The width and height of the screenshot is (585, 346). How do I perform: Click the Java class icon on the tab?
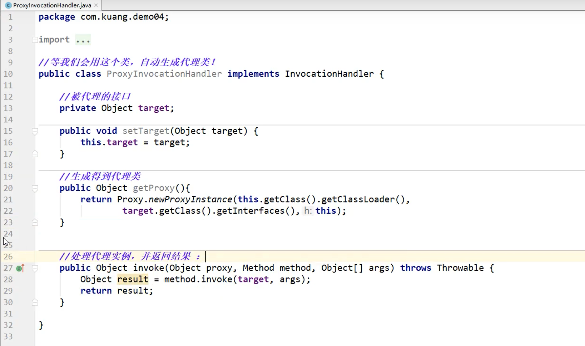[8, 5]
